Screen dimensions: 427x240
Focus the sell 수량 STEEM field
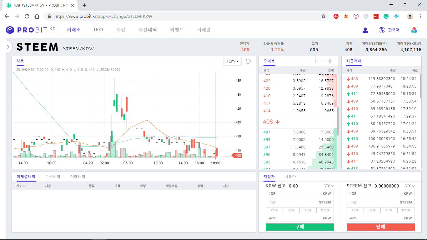pyautogui.click(x=381, y=202)
